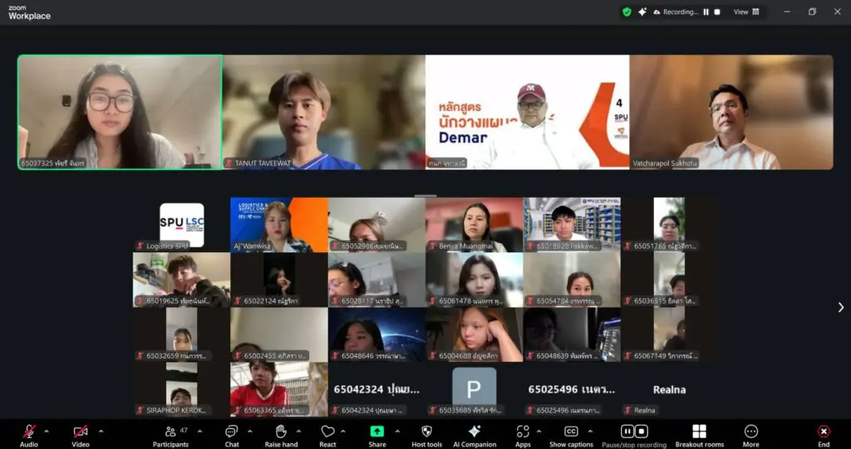The image size is (851, 449).
Task: Select participant tile with letter P avatar
Action: click(x=475, y=389)
